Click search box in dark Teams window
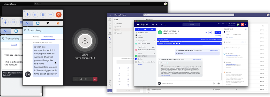 (82, 4)
